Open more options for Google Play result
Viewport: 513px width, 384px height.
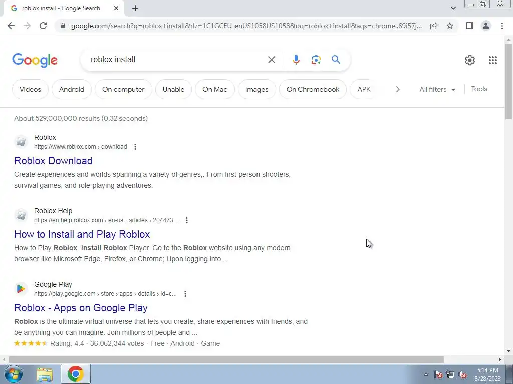185,294
